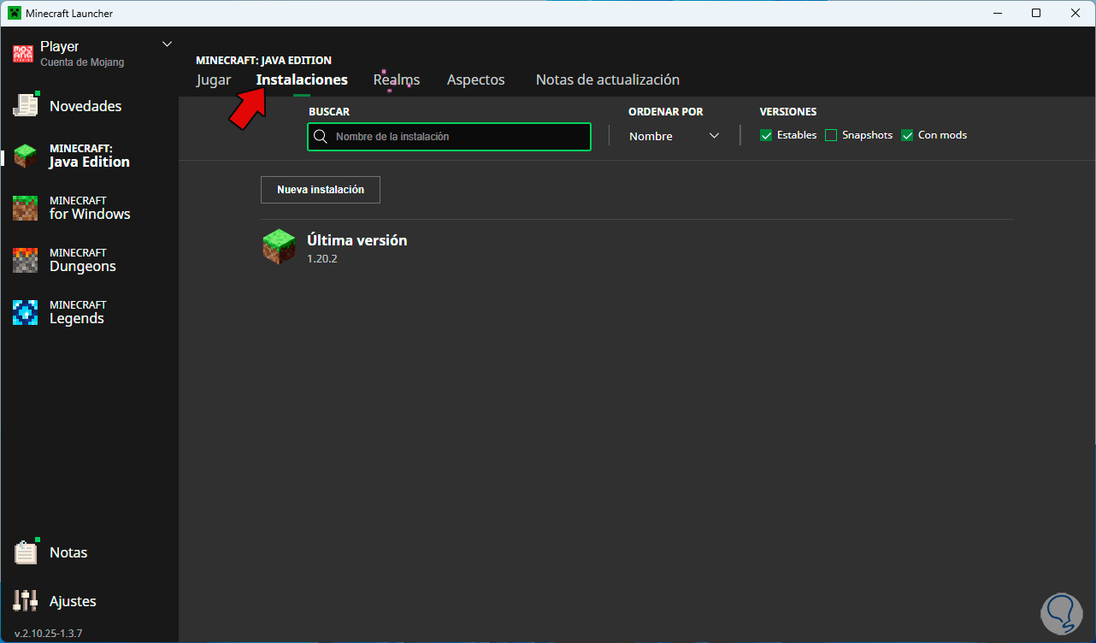This screenshot has width=1096, height=643.
Task: Open Ajustes using the sliders icon
Action: point(26,601)
